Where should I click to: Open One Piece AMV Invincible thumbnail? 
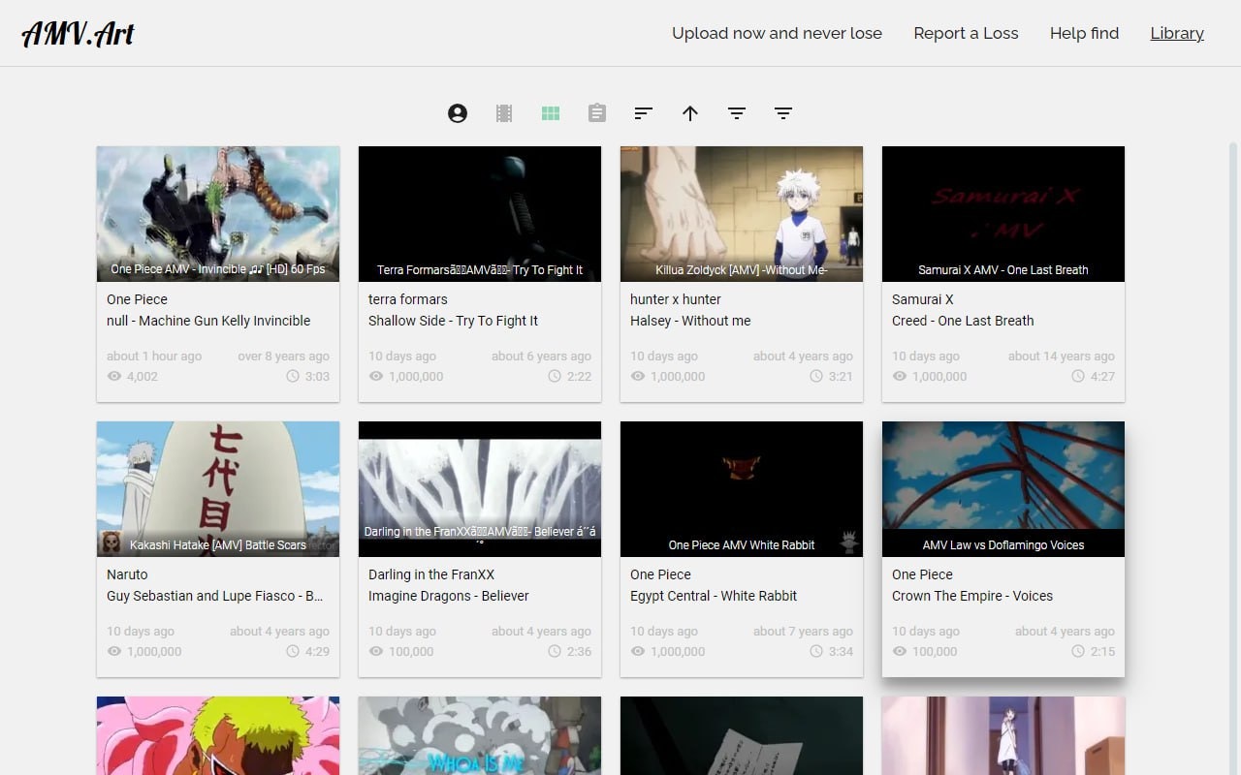click(218, 214)
